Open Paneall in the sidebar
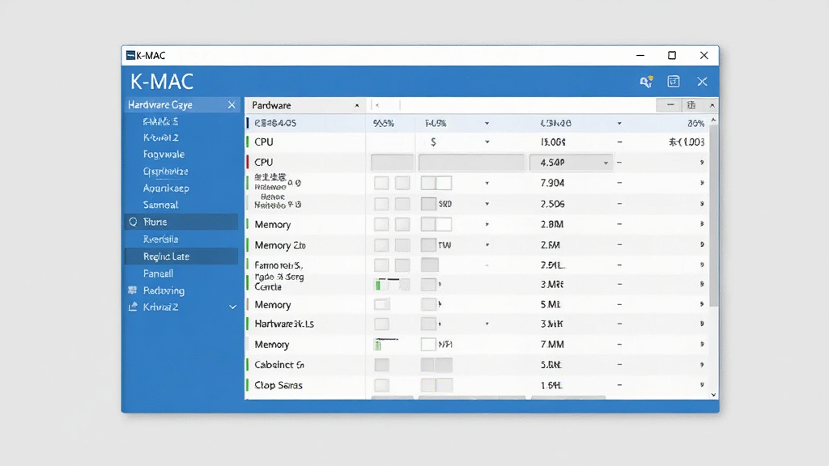Image resolution: width=829 pixels, height=466 pixels. [158, 273]
